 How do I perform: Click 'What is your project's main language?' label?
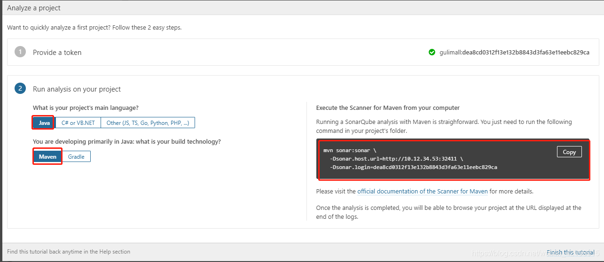click(86, 108)
